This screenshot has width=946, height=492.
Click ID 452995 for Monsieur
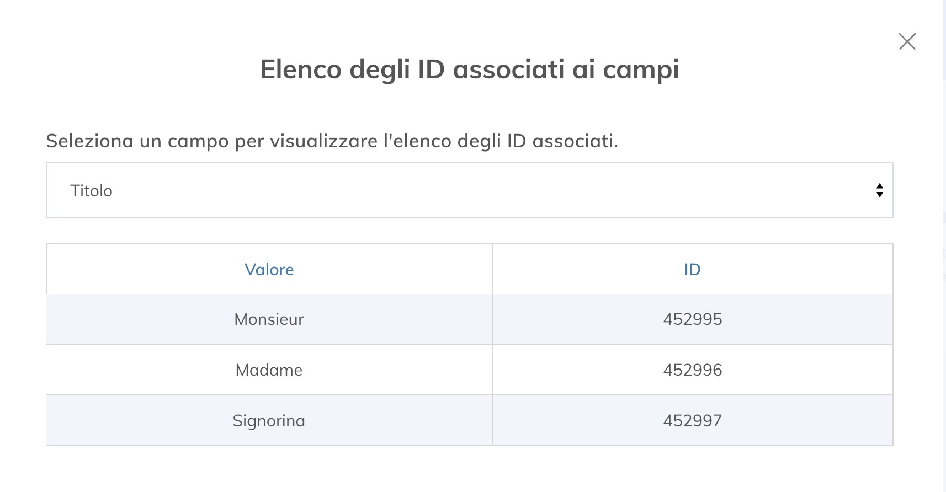tap(692, 319)
